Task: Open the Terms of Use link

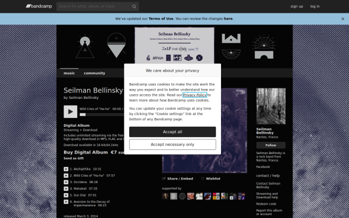Action: pos(161,19)
